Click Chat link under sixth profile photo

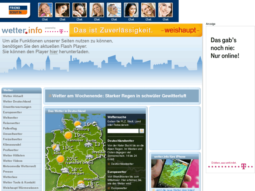[x=131, y=19]
